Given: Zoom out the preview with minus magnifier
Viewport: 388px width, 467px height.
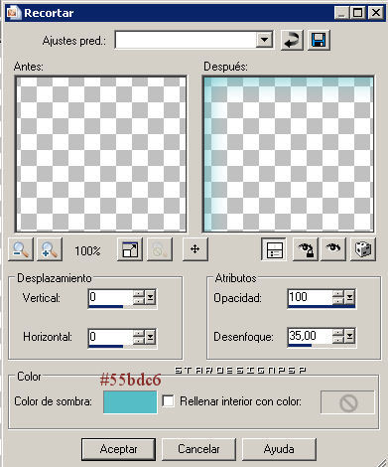Looking at the screenshot, I should (x=21, y=249).
